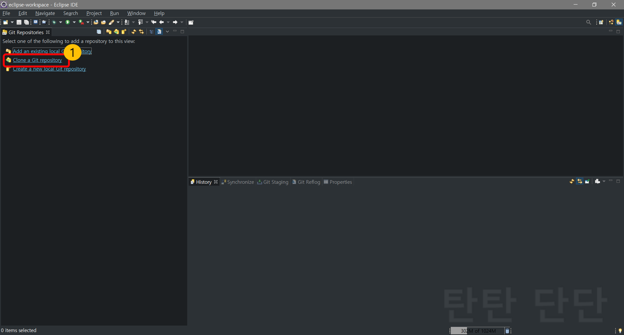Switch to the Java/Resource perspective icon

pyautogui.click(x=611, y=22)
